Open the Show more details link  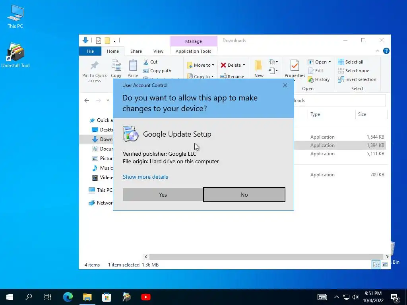click(x=145, y=177)
